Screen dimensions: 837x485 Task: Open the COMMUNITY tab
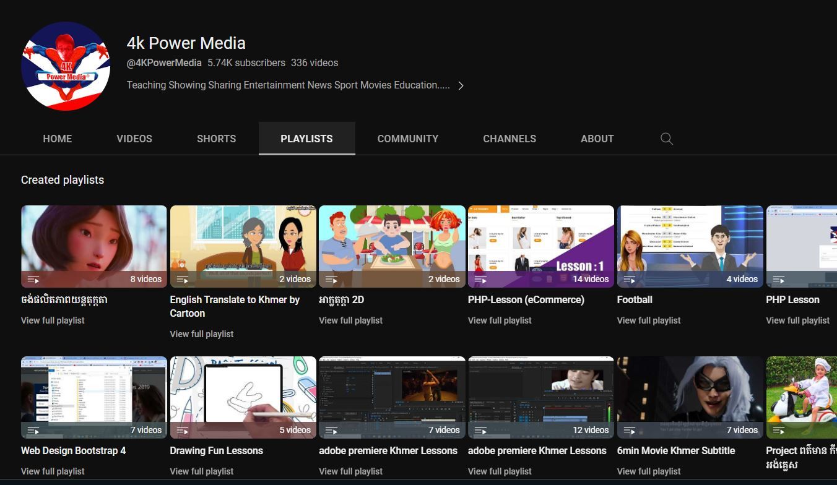pos(408,139)
